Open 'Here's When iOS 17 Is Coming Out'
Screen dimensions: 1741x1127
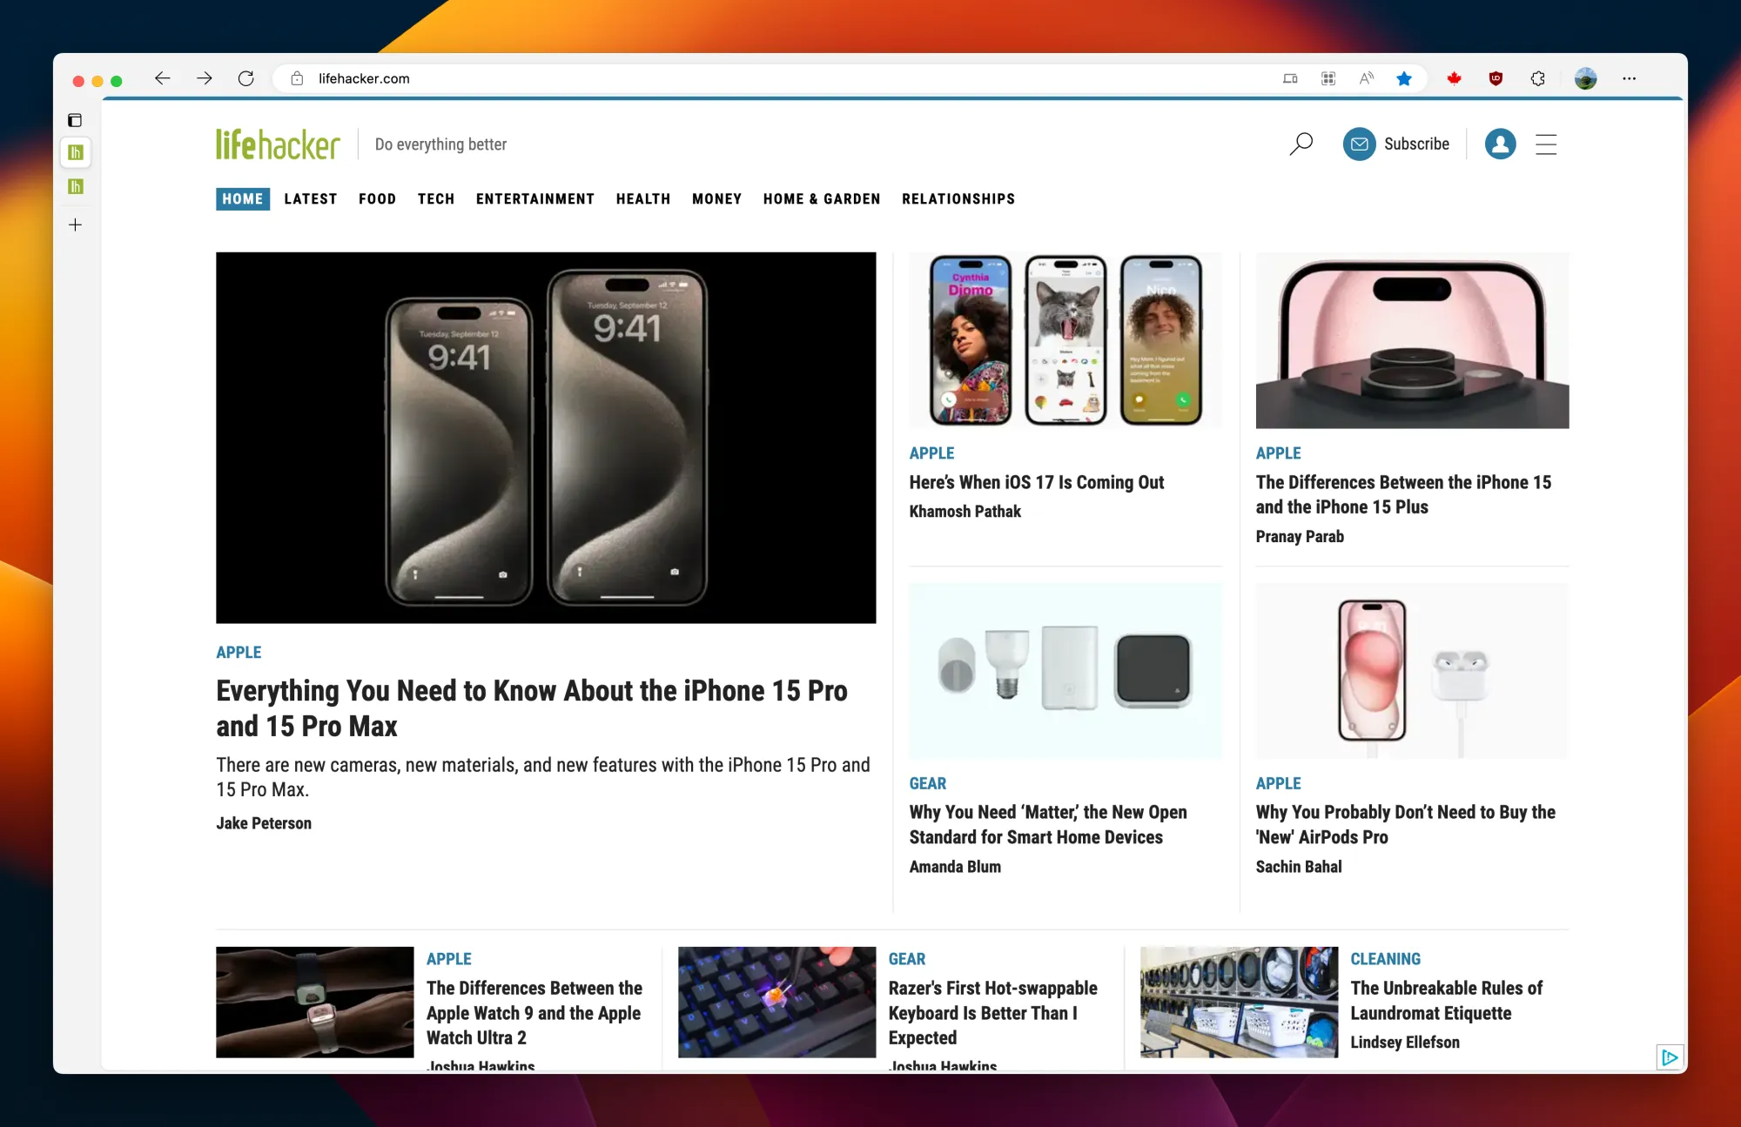click(1036, 483)
